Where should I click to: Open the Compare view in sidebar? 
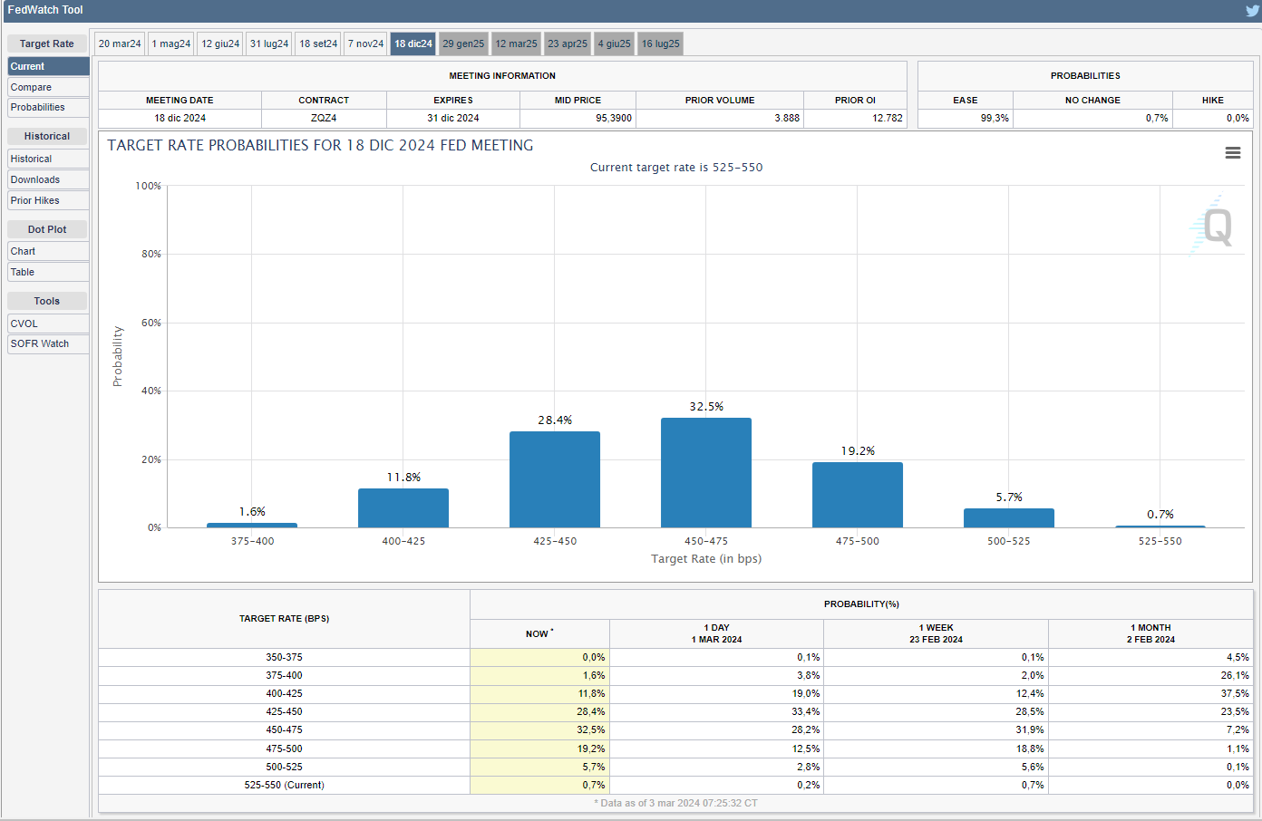(48, 87)
